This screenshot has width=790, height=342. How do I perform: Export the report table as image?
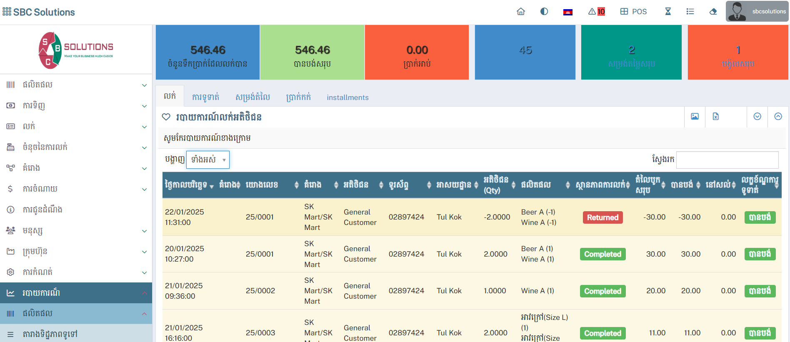(x=695, y=117)
